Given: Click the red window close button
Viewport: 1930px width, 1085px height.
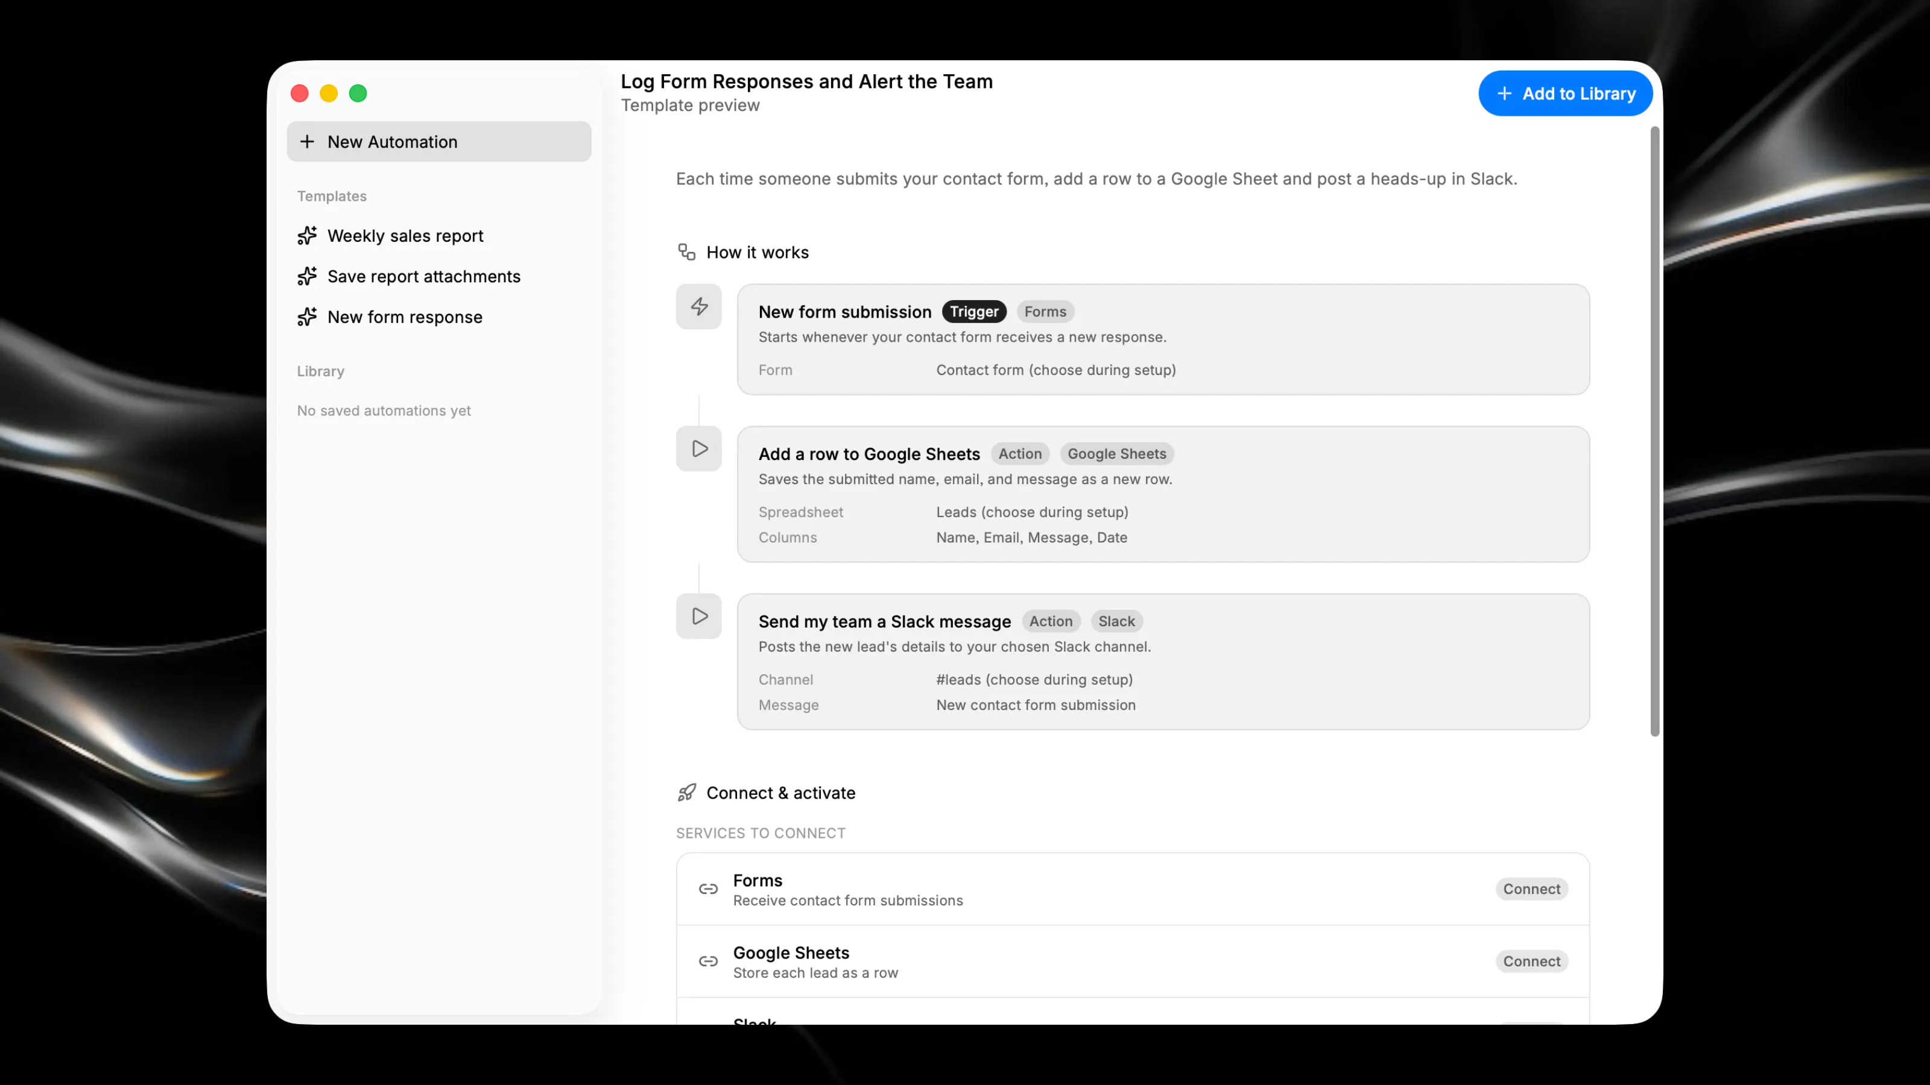Looking at the screenshot, I should [x=300, y=93].
